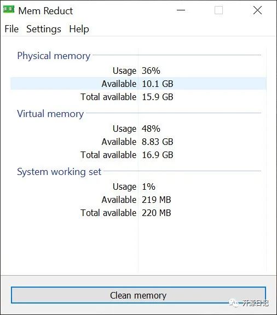Open the Settings menu
Image resolution: width=277 pixels, height=315 pixels.
tap(44, 29)
